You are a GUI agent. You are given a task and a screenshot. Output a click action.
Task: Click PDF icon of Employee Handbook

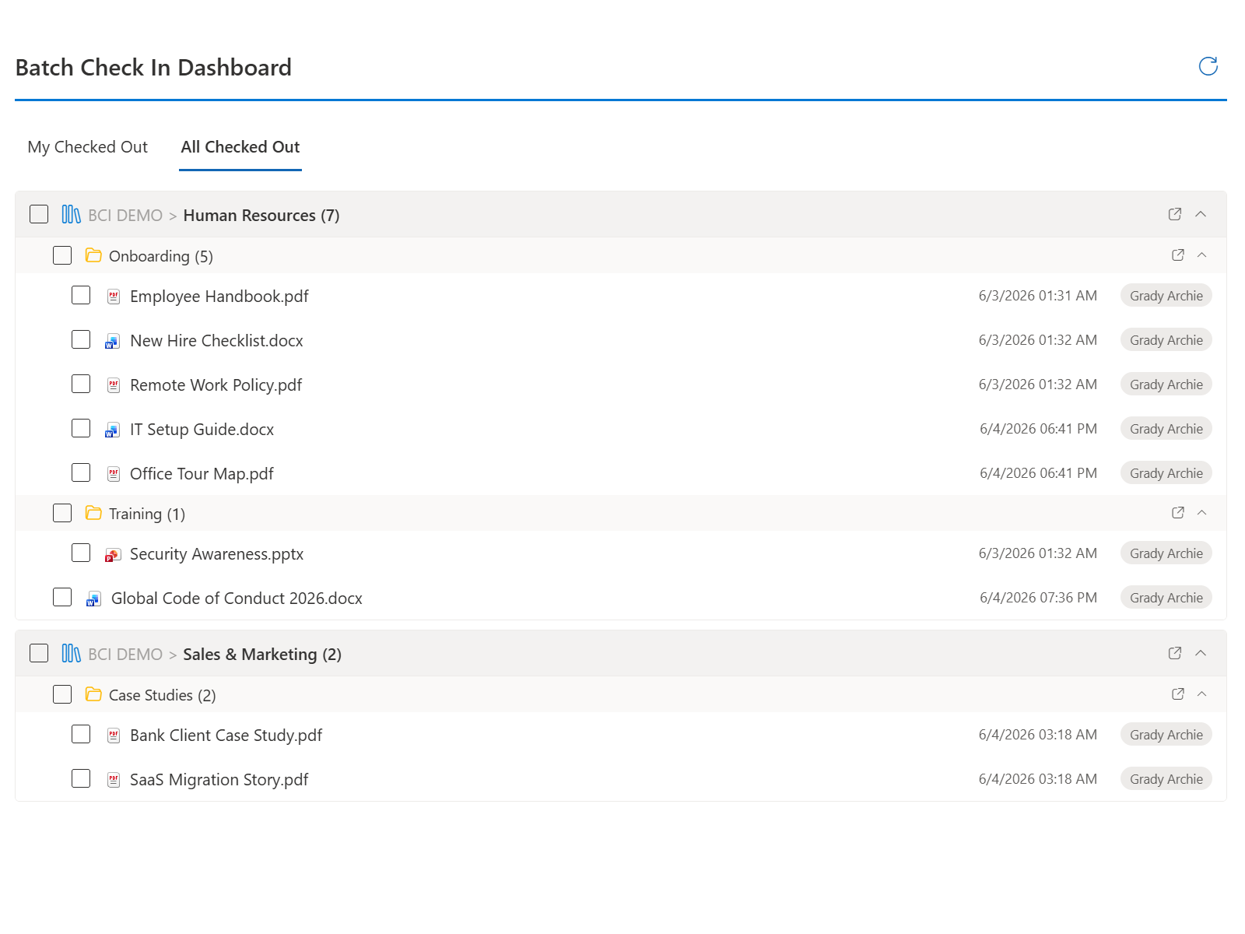[114, 297]
